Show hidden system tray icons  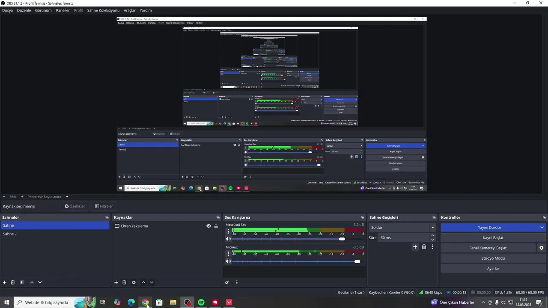(x=483, y=302)
